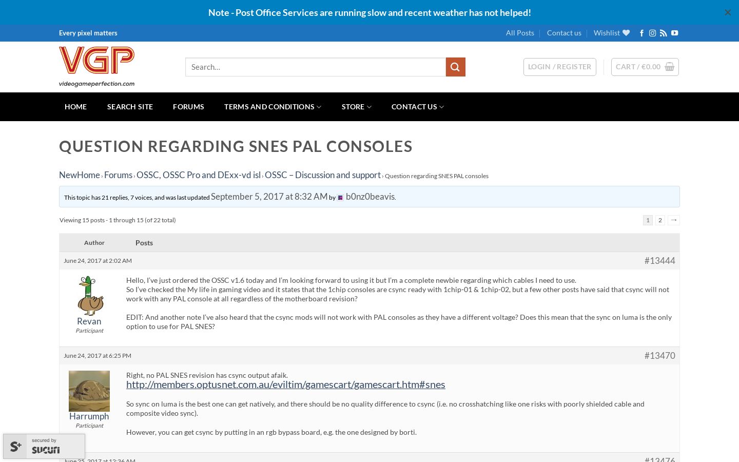Click b0nz0beavis small avatar icon
Image resolution: width=739 pixels, height=462 pixels.
pyautogui.click(x=340, y=198)
